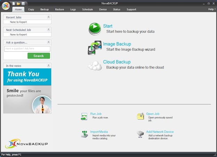
Task: Click 'Open previously saved job.' description
Action: [x=160, y=119]
